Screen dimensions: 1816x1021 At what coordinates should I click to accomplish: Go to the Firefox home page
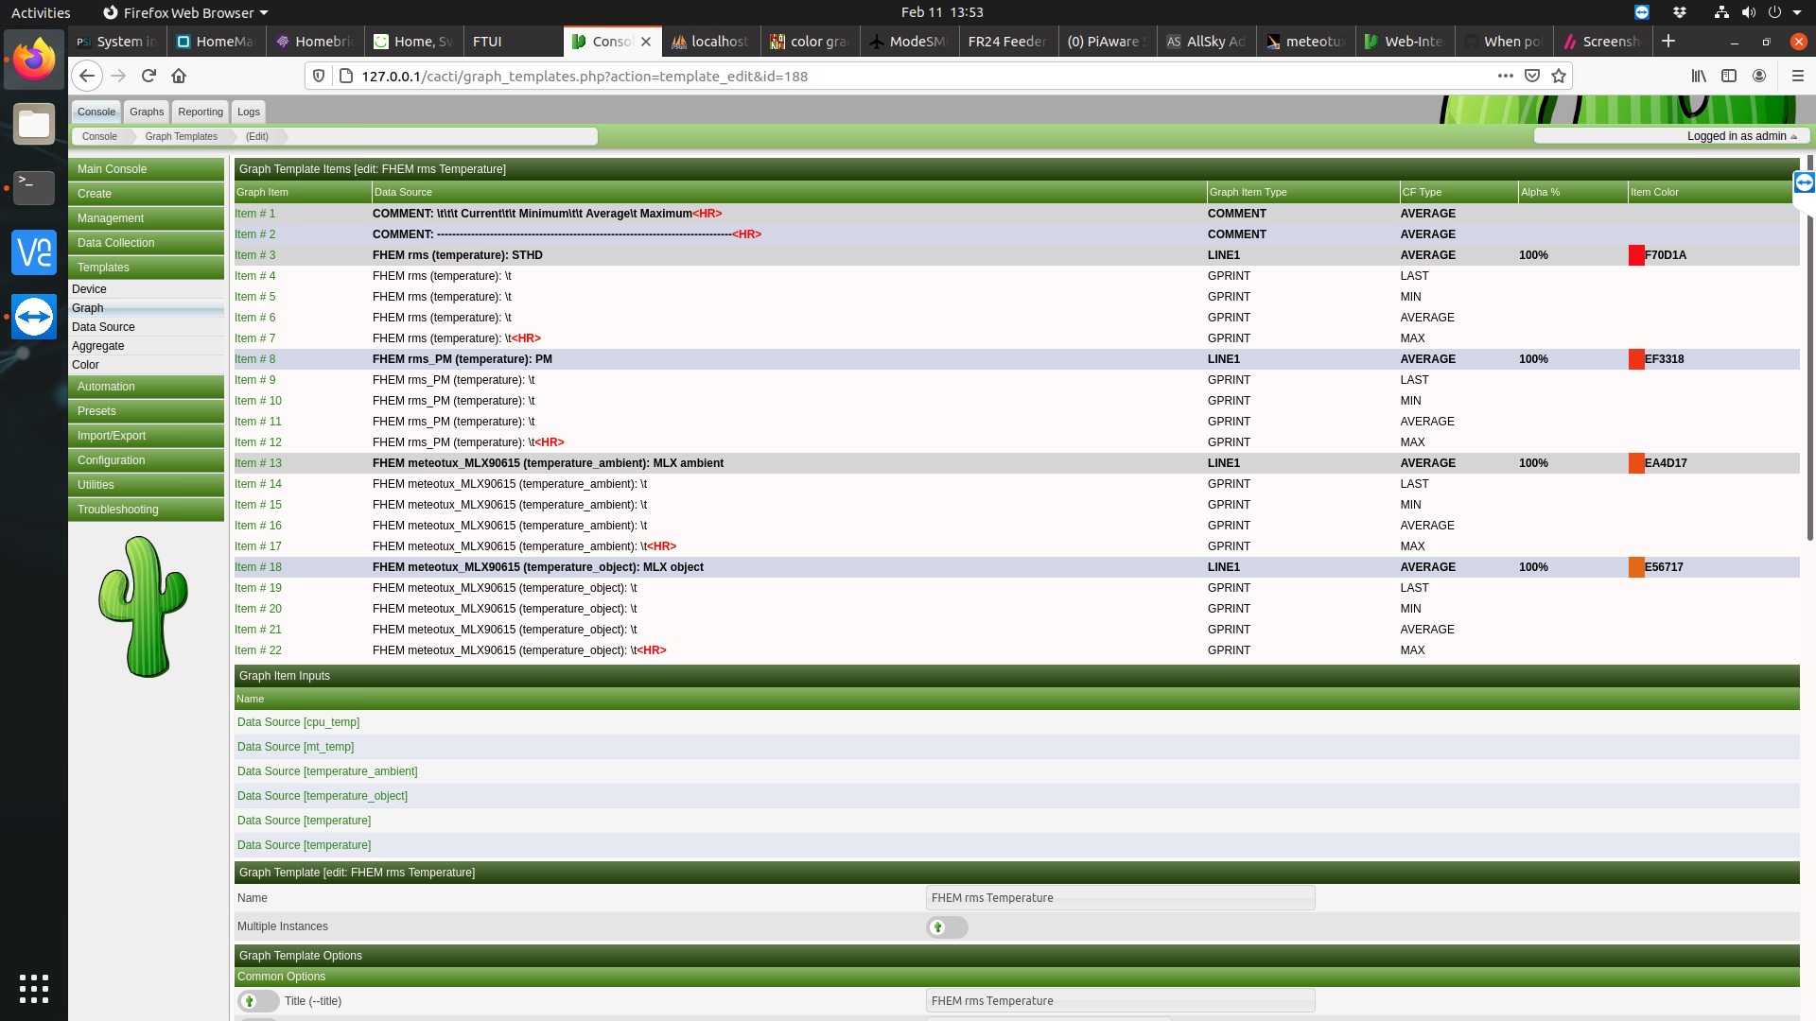[179, 76]
